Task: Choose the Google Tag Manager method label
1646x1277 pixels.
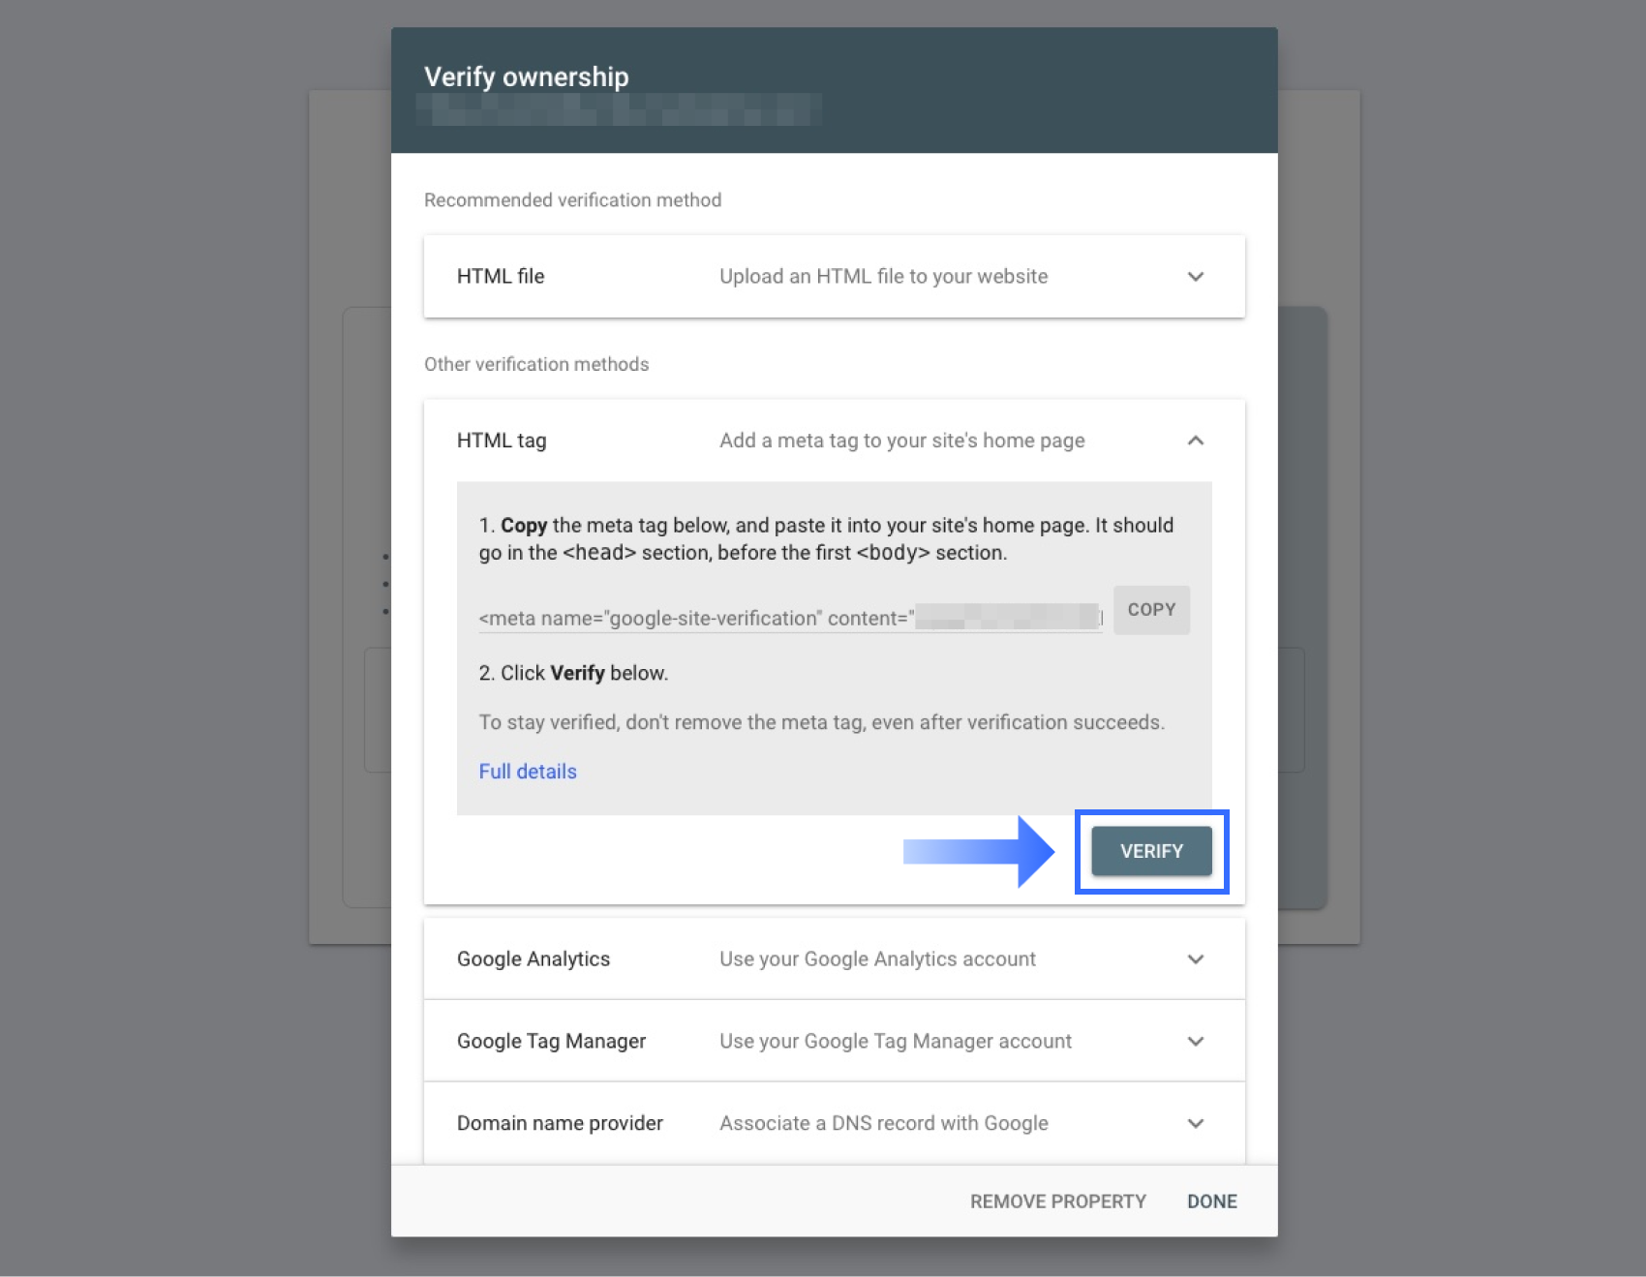Action: click(551, 1042)
